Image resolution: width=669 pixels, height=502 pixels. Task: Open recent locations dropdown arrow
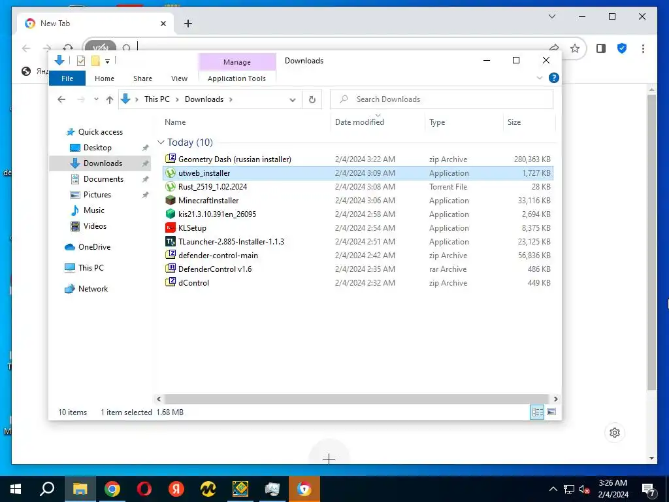(x=96, y=99)
